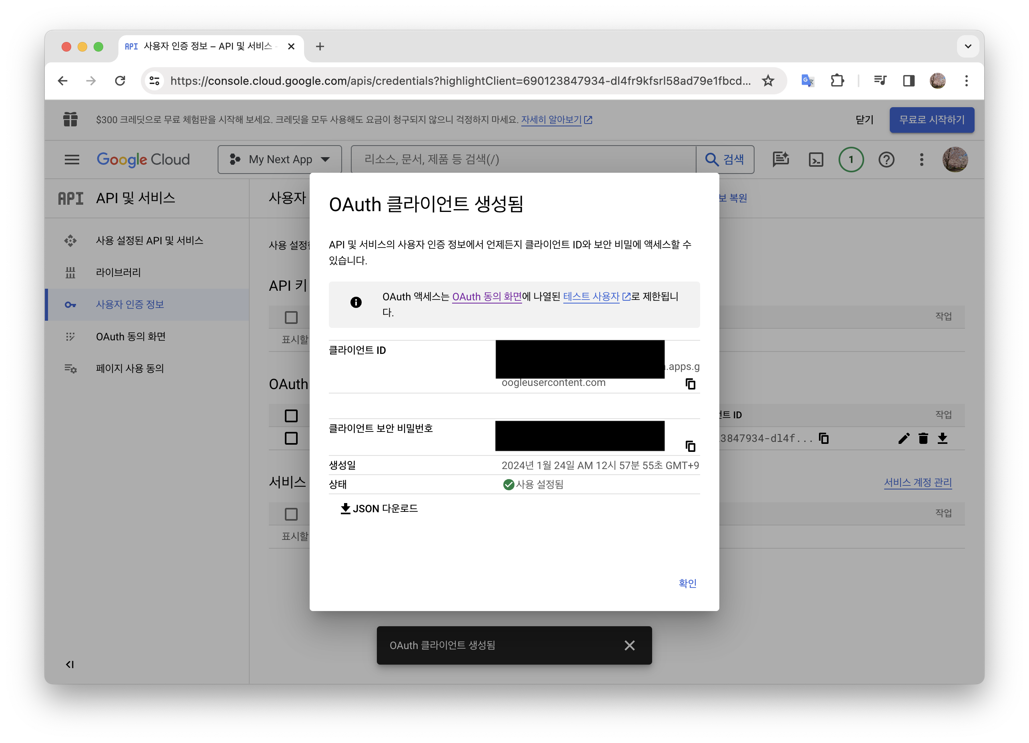1029x743 pixels.
Task: Open Cloud Shell terminal icon
Action: click(x=815, y=160)
